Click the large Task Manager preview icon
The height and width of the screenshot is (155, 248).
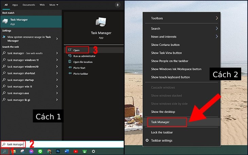[x=101, y=22]
